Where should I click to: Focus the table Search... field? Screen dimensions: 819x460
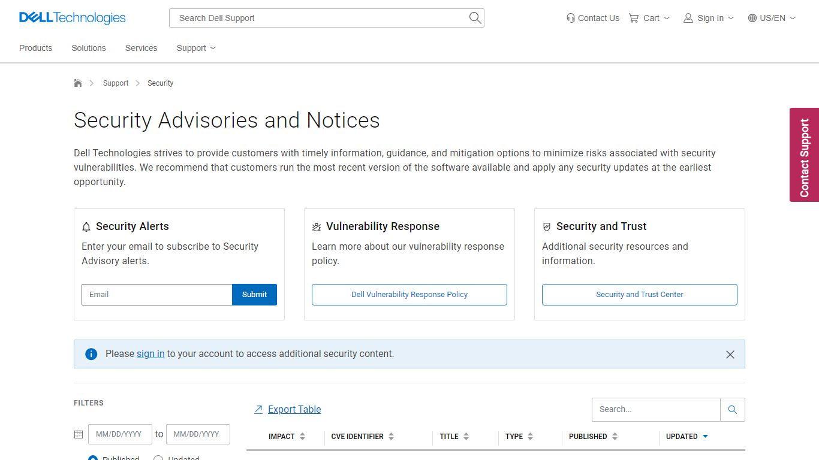click(657, 410)
